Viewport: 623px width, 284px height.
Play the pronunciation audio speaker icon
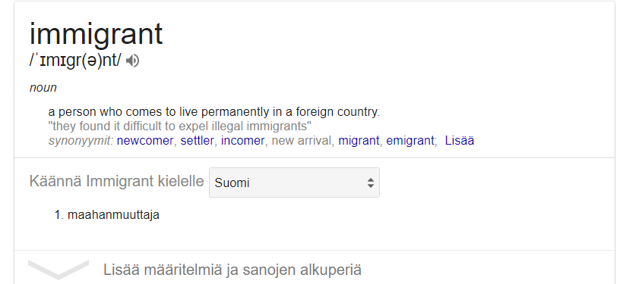coord(133,61)
